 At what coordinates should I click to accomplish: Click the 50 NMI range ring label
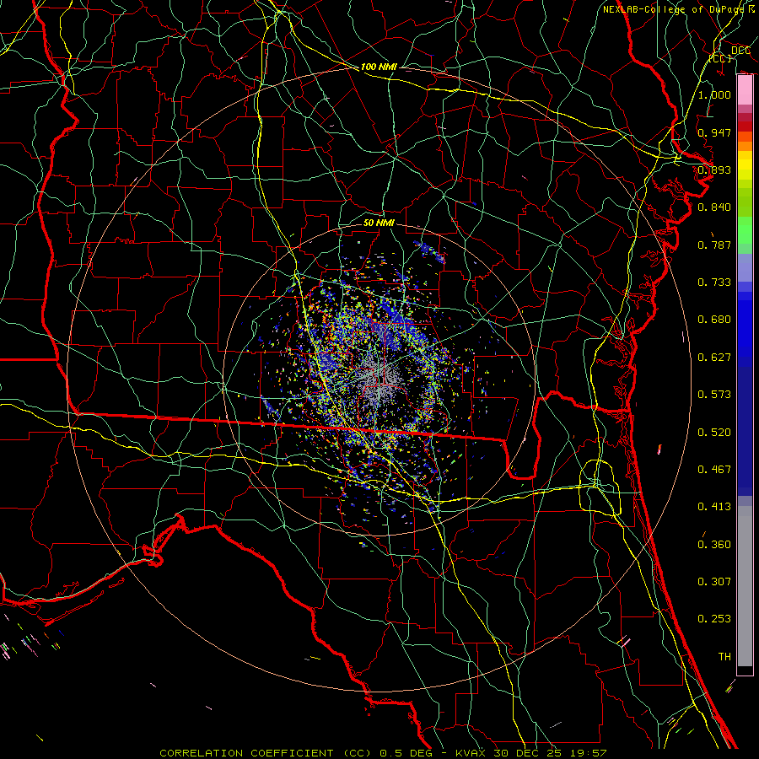[379, 223]
